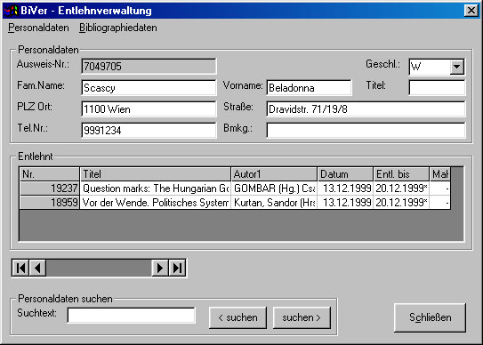The image size is (483, 345).
Task: Click the Schließen button
Action: click(x=430, y=317)
